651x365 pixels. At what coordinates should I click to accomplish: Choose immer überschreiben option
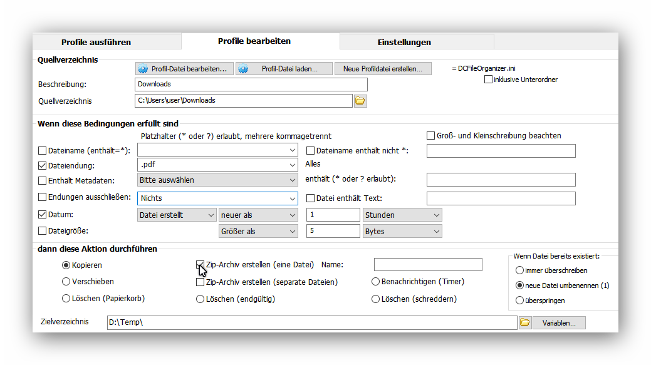(x=519, y=270)
